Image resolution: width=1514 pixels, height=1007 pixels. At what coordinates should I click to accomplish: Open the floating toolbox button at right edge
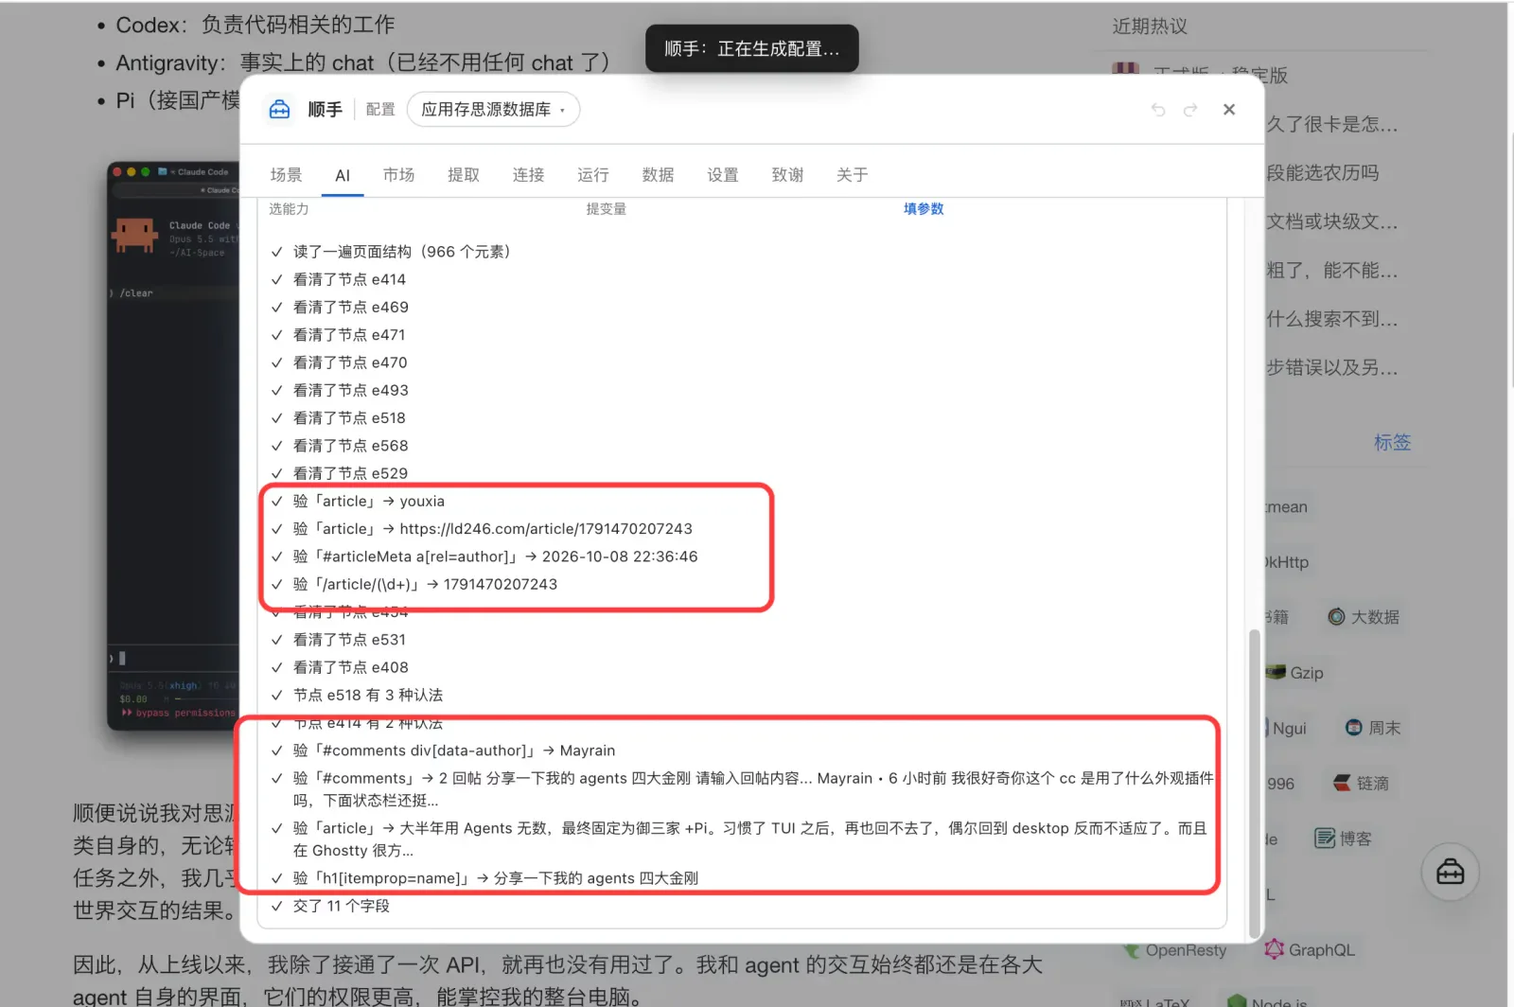point(1450,872)
